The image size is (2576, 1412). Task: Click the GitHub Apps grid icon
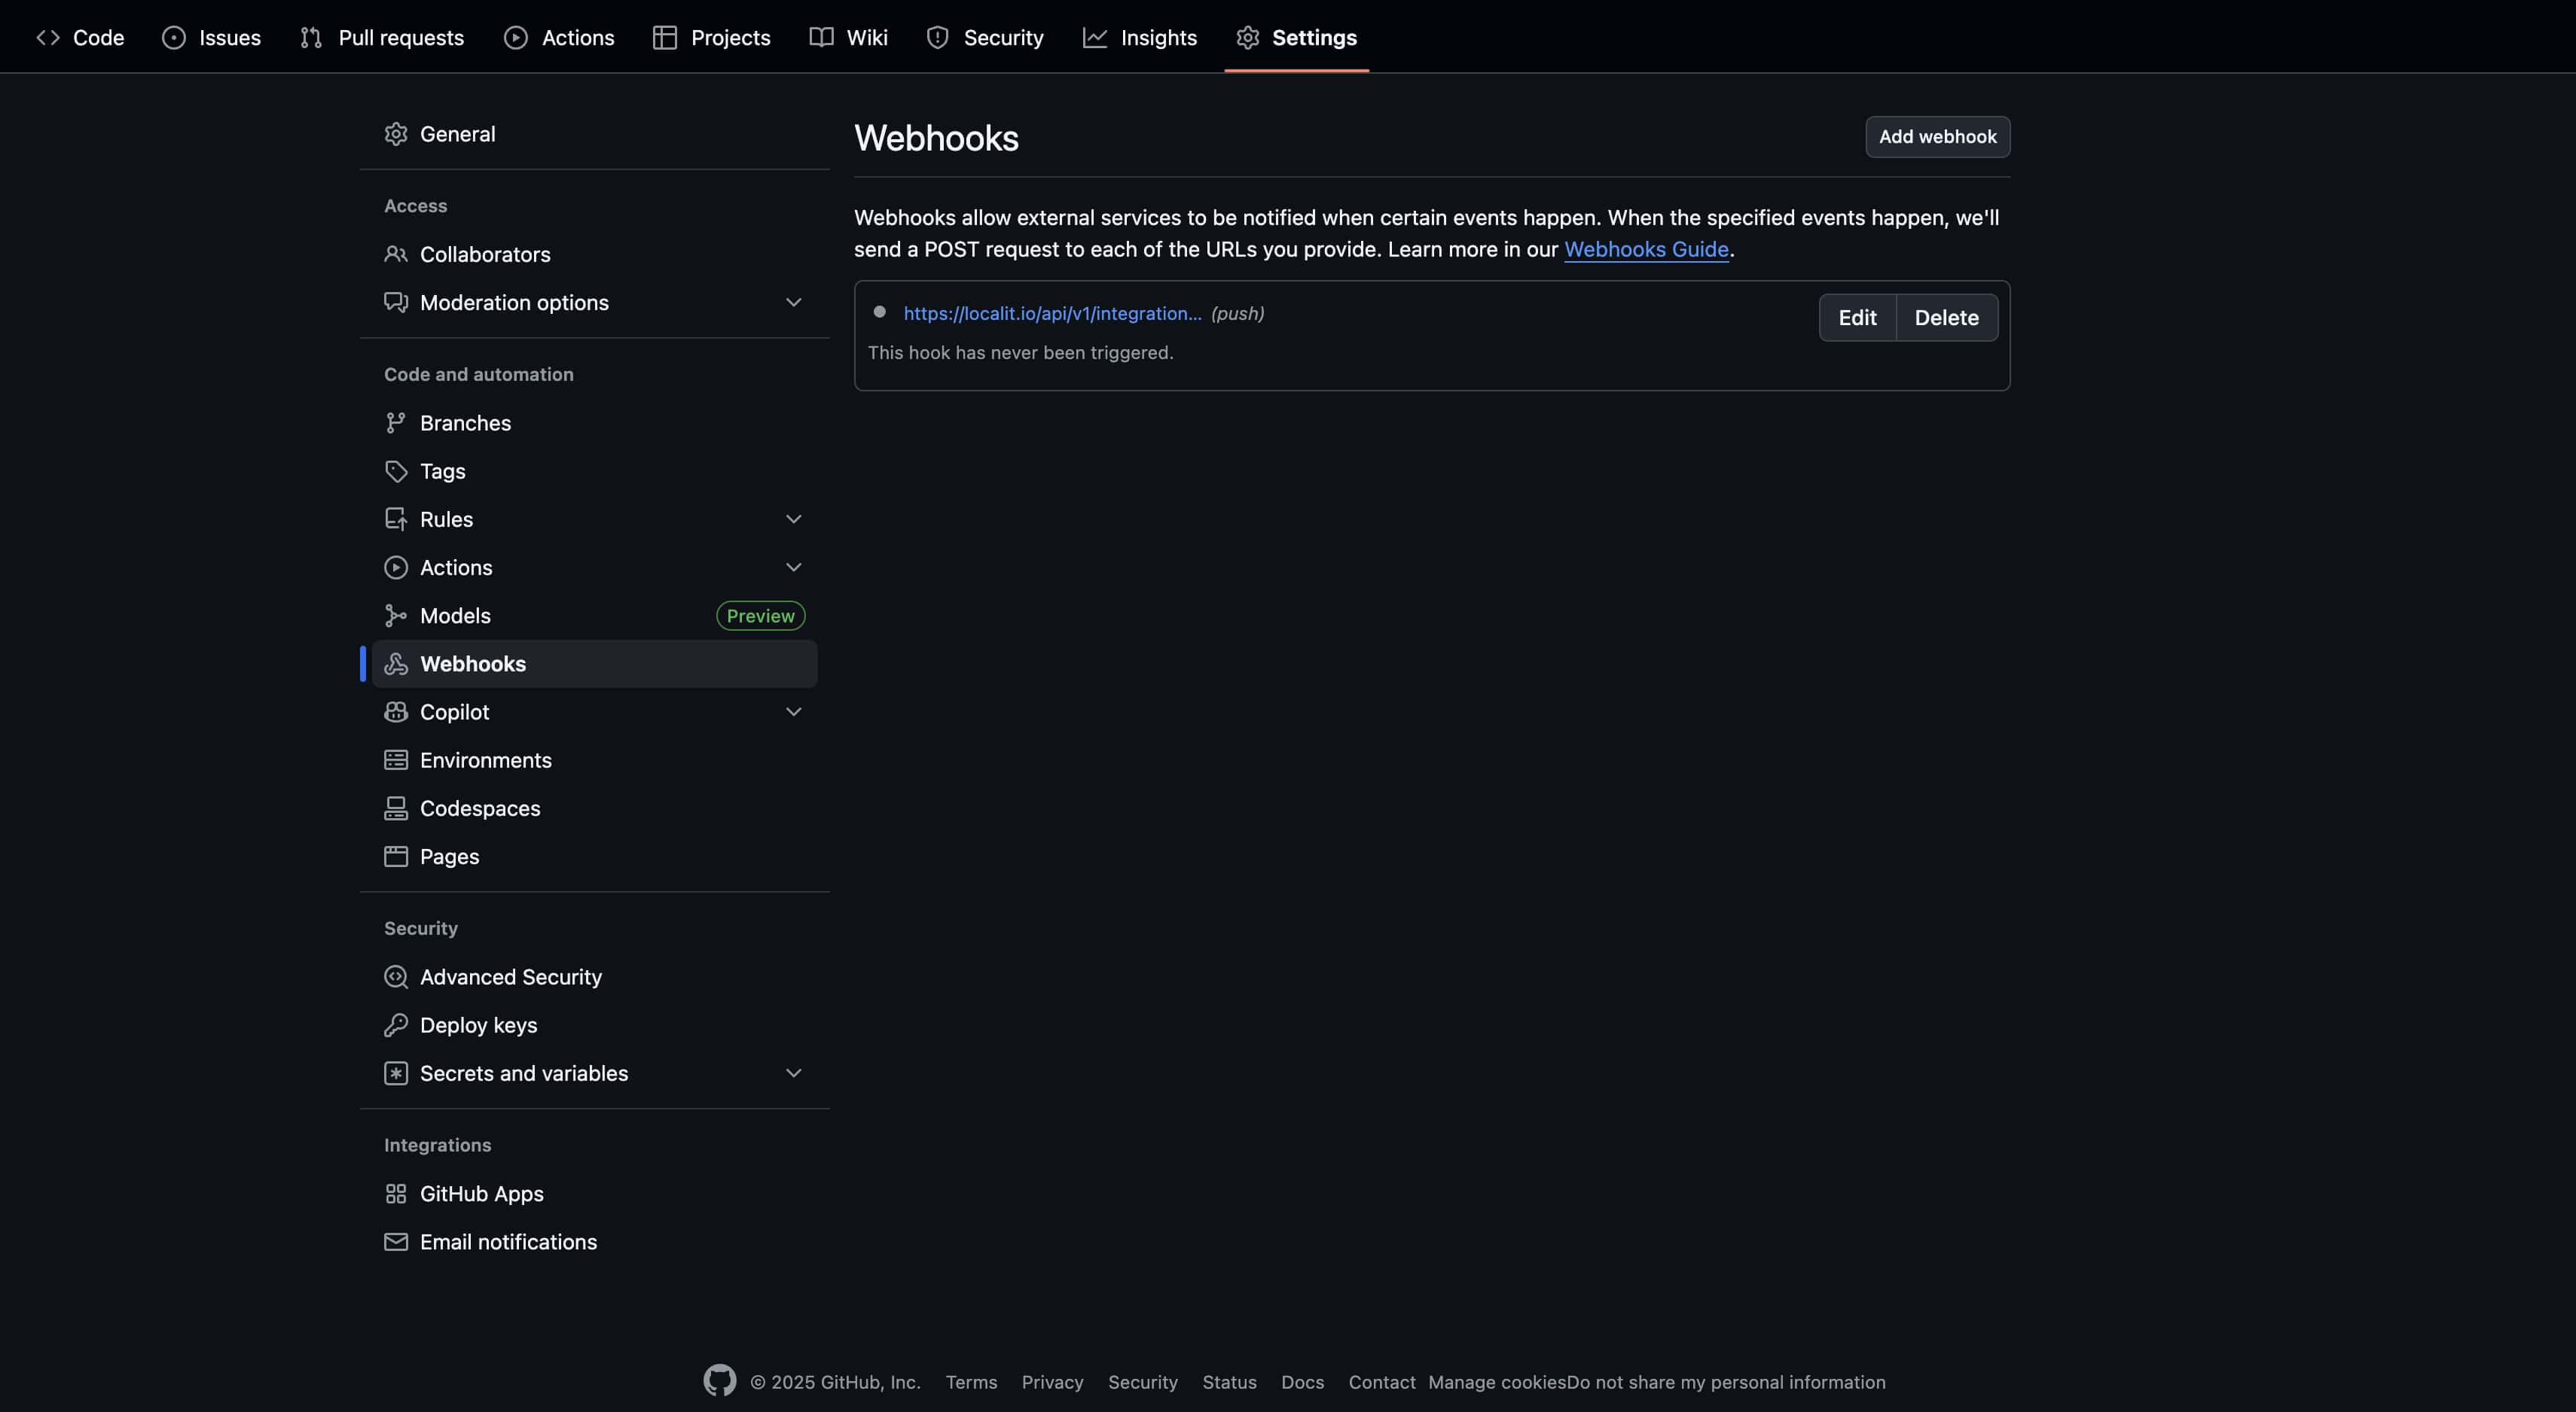[x=396, y=1193]
